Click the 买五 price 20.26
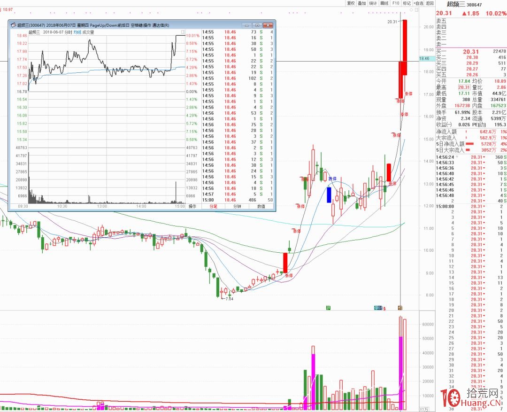The height and width of the screenshot is (412, 507). [472, 75]
